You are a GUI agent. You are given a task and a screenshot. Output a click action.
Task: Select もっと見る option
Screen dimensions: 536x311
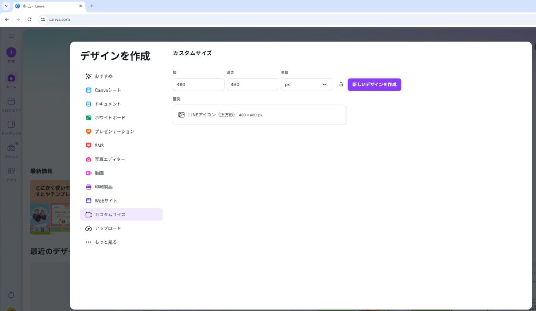(x=121, y=242)
